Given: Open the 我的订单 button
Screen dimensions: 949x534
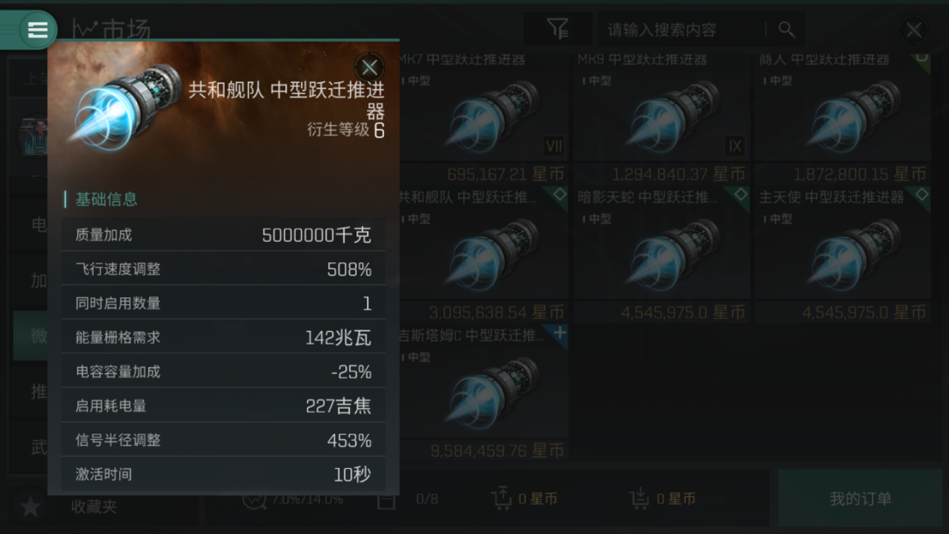Looking at the screenshot, I should click(860, 498).
